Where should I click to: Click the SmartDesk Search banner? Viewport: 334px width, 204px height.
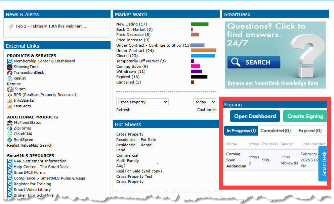coord(275,55)
